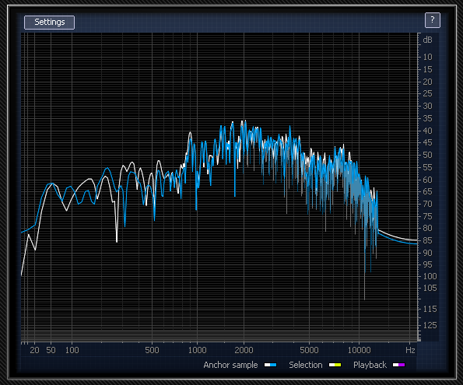The width and height of the screenshot is (463, 385).
Task: Click the 85 dB scale label
Action: pos(427,240)
